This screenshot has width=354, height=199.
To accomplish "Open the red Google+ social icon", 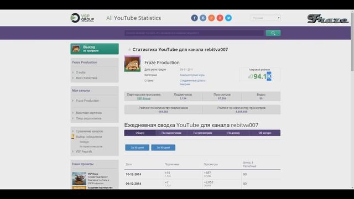I will [x=220, y=18].
